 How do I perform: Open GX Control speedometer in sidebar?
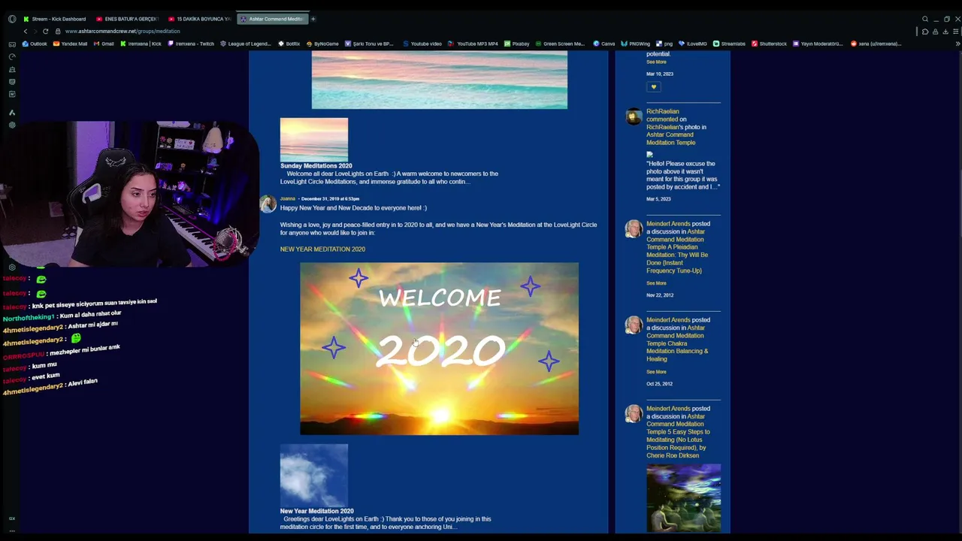[x=12, y=57]
